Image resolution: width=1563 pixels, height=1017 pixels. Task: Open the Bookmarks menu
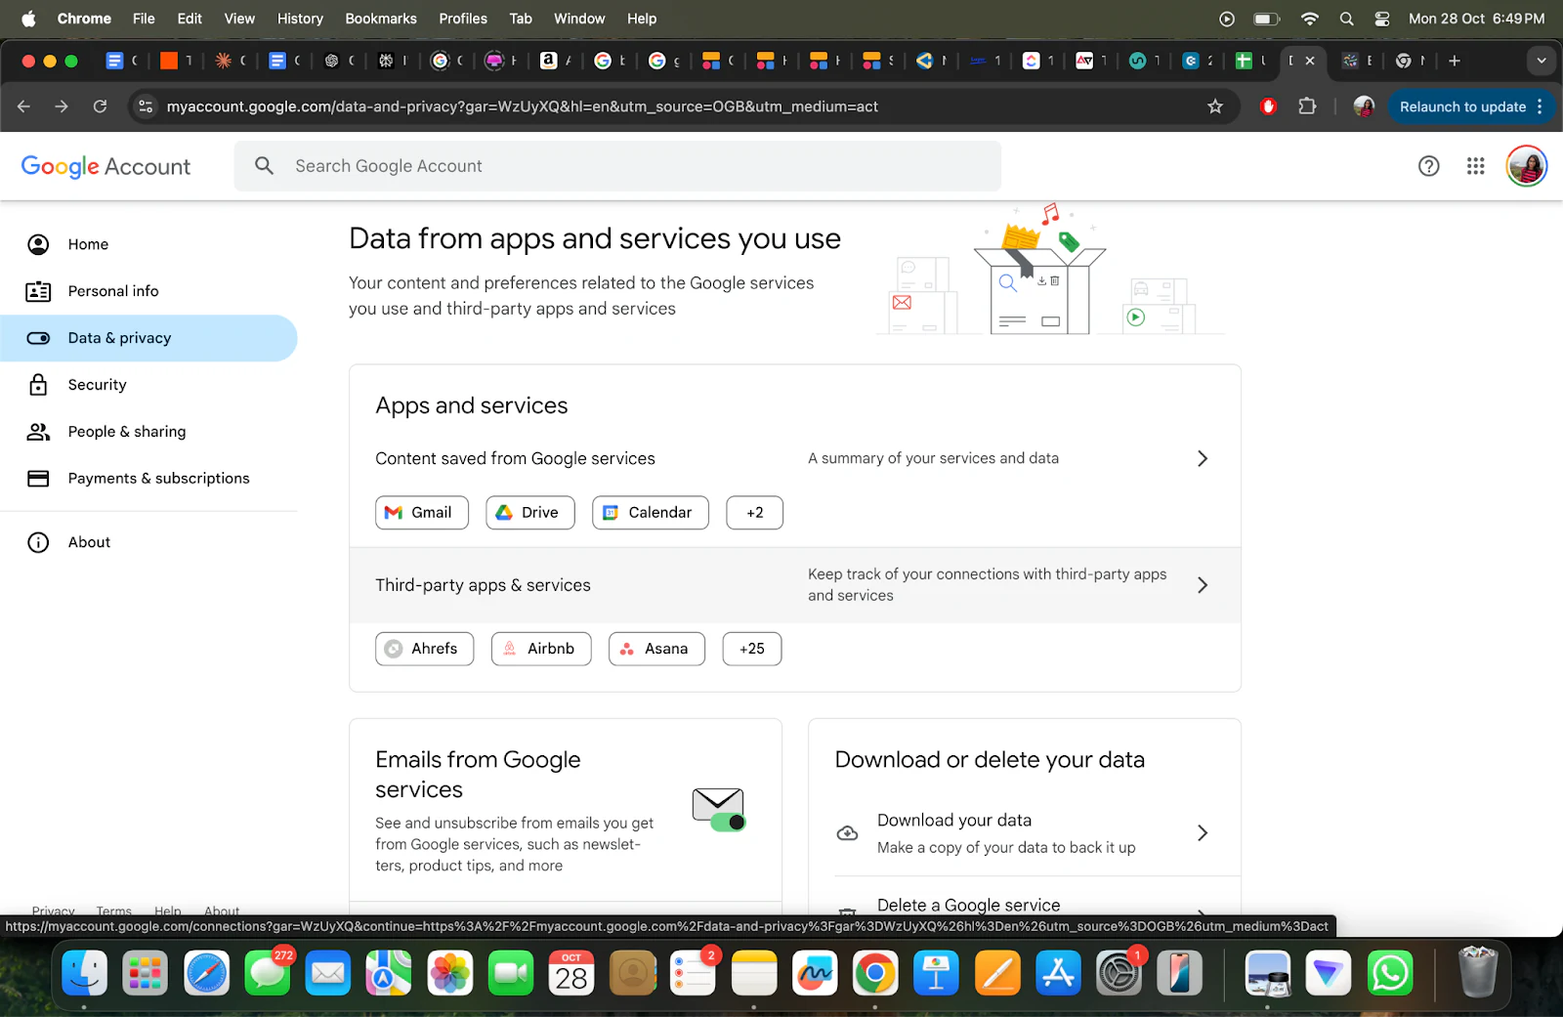tap(381, 19)
